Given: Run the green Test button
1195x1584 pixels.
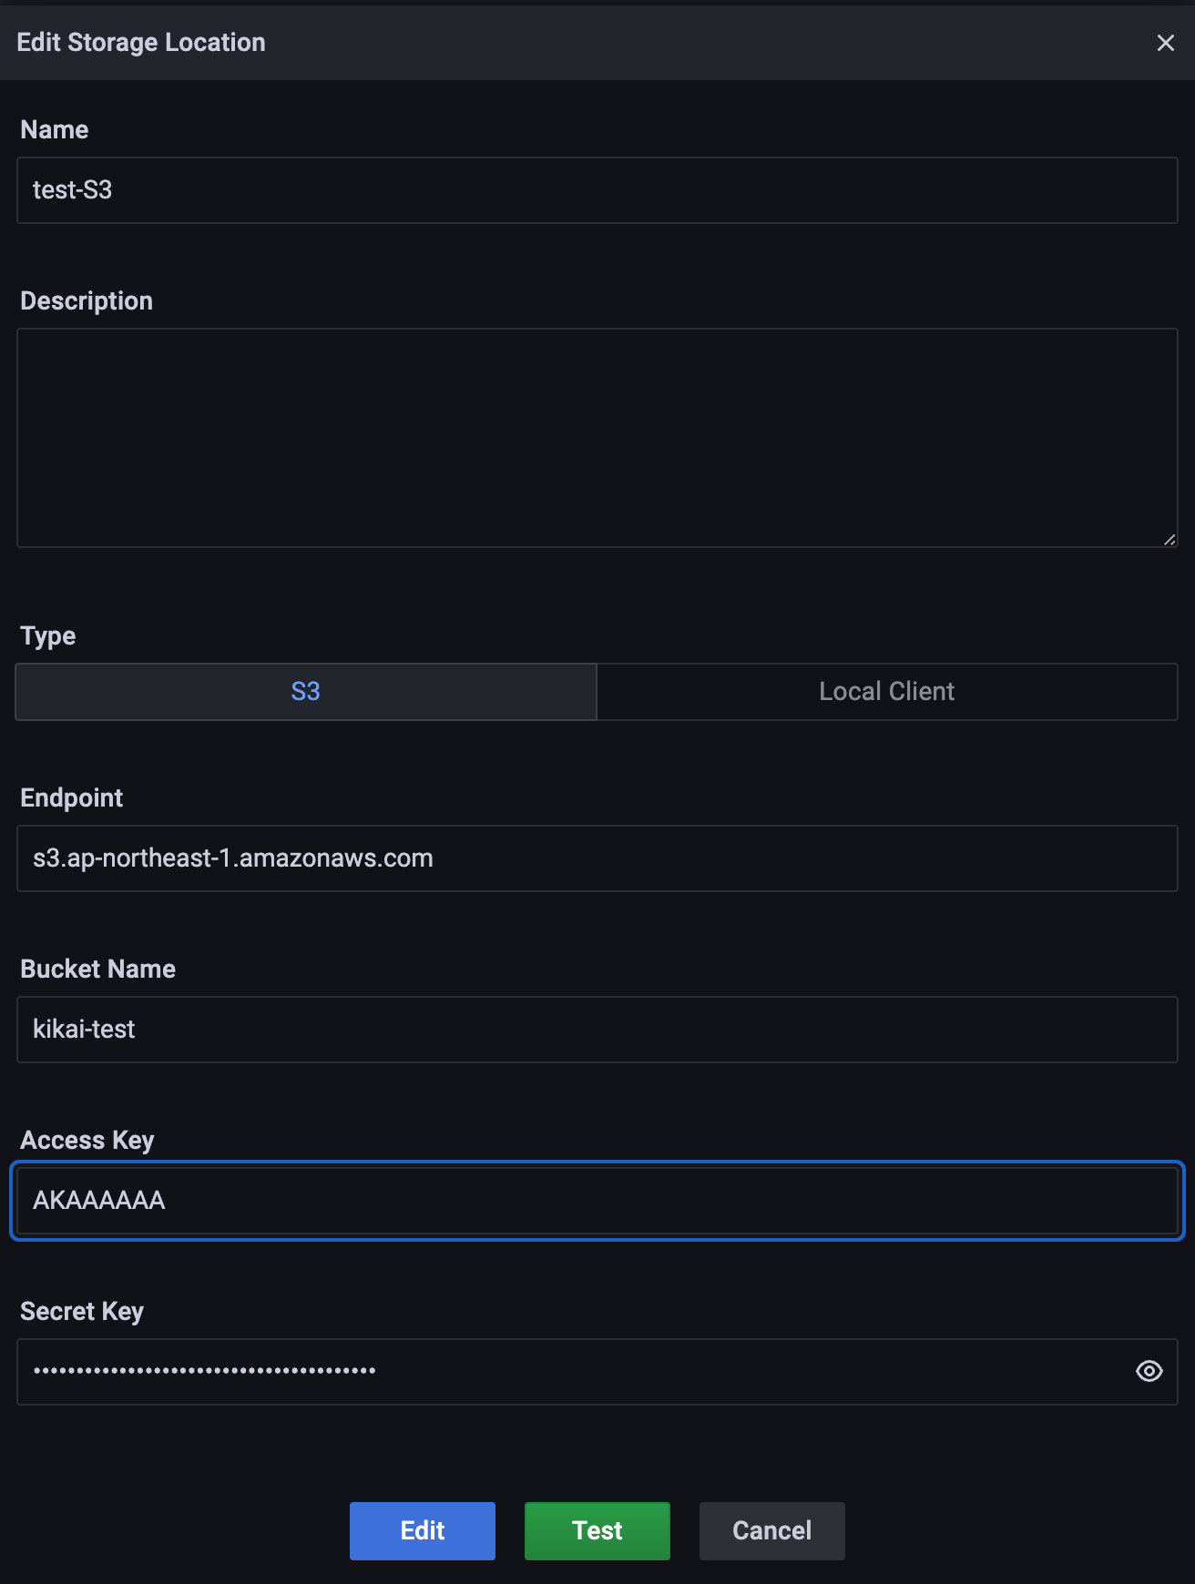Looking at the screenshot, I should [597, 1531].
